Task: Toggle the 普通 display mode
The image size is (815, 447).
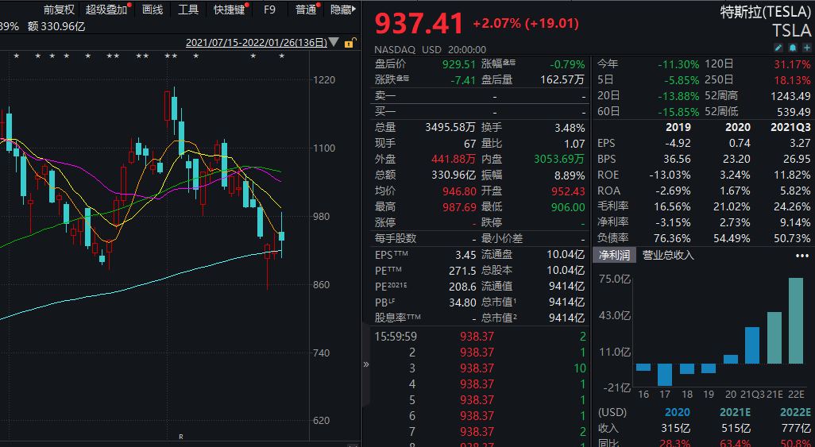Action: tap(306, 10)
